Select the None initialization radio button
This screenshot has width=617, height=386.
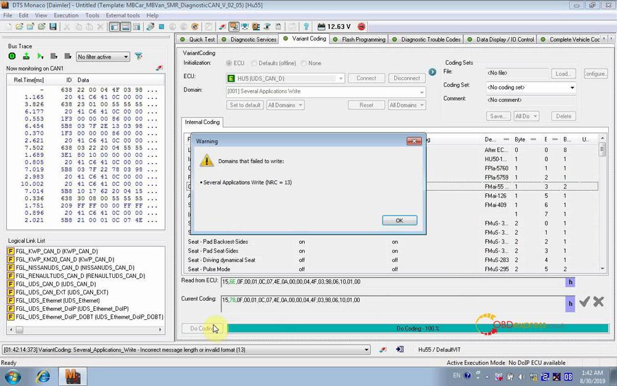click(x=304, y=63)
